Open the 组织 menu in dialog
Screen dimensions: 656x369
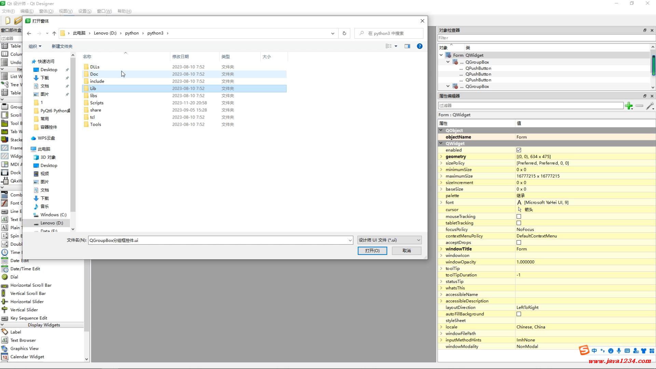click(35, 46)
